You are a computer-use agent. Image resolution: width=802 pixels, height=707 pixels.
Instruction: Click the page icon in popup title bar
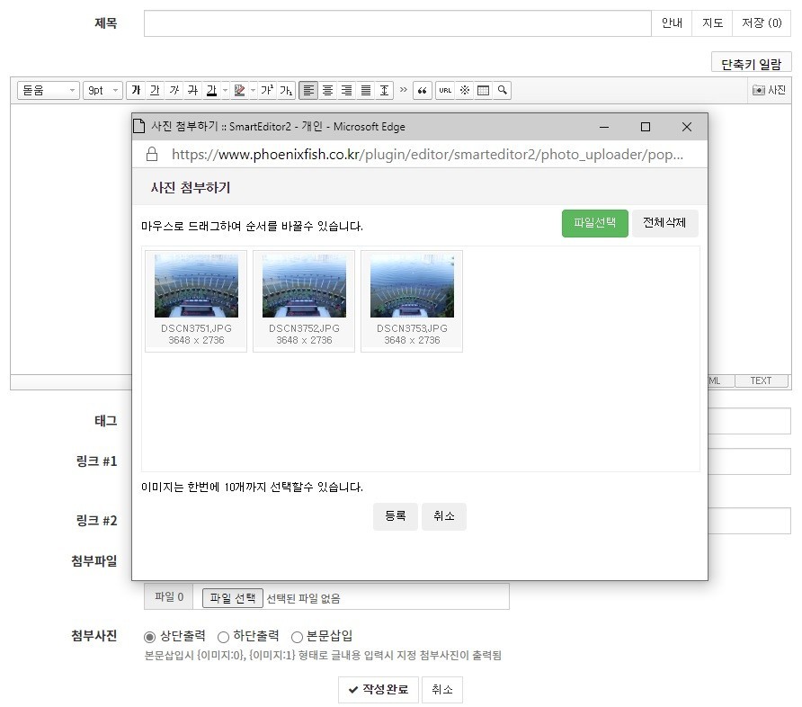(138, 126)
